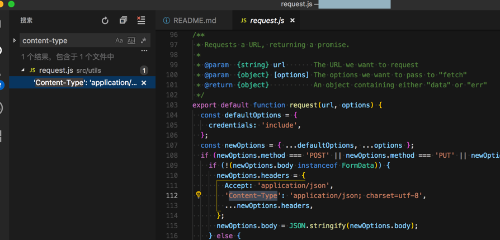Close the request.js editor tab
Screen dimensions: 500x240
(x=293, y=21)
